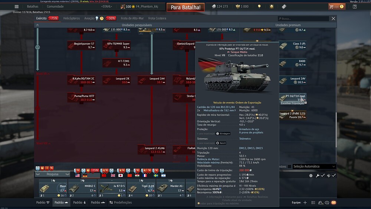371x209 pixels.
Task: Select the United Kingdom flag nation
Action: pos(113,176)
